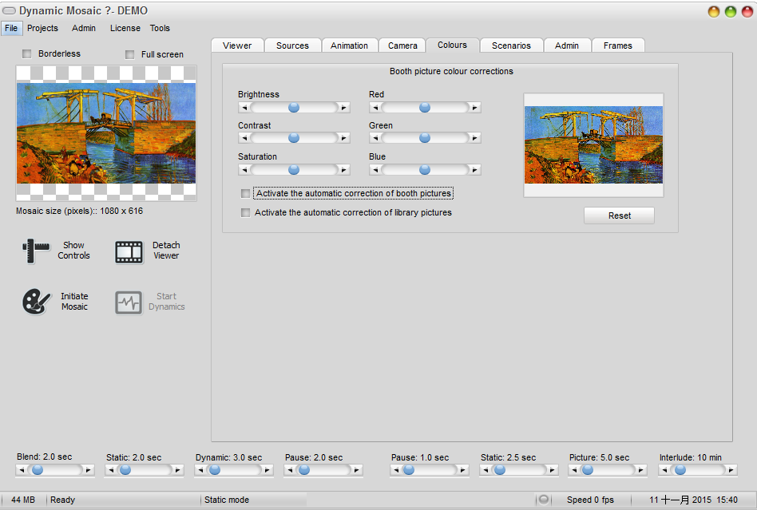Increase Brightness with the right arrow
This screenshot has height=510, width=757.
[343, 108]
